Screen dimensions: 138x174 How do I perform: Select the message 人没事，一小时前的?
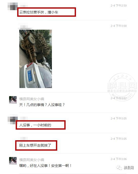[35, 125]
